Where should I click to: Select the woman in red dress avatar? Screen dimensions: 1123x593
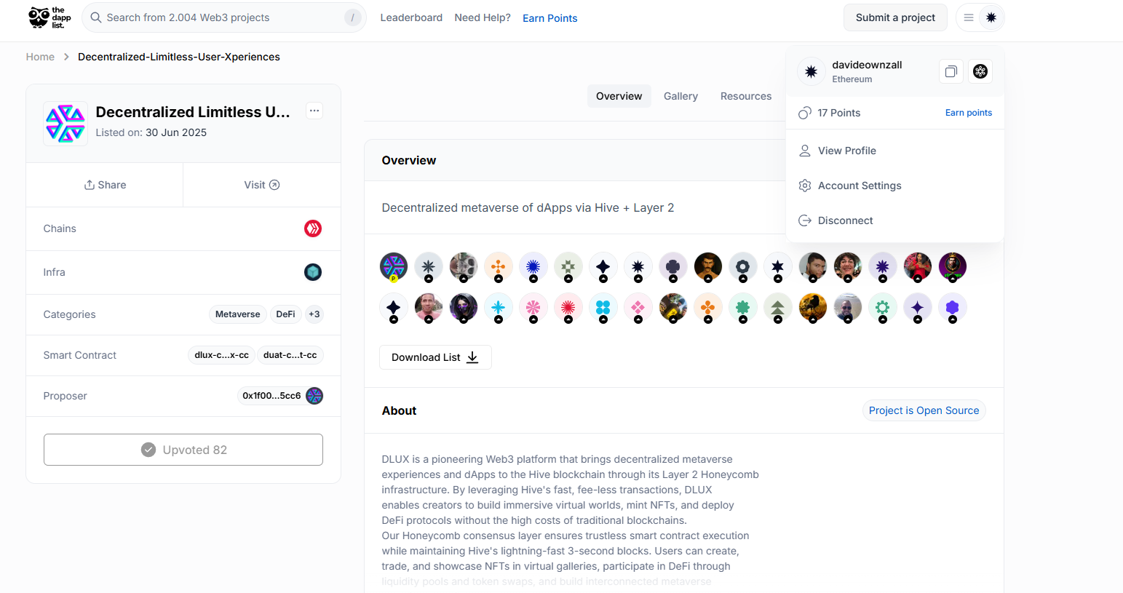tap(918, 267)
